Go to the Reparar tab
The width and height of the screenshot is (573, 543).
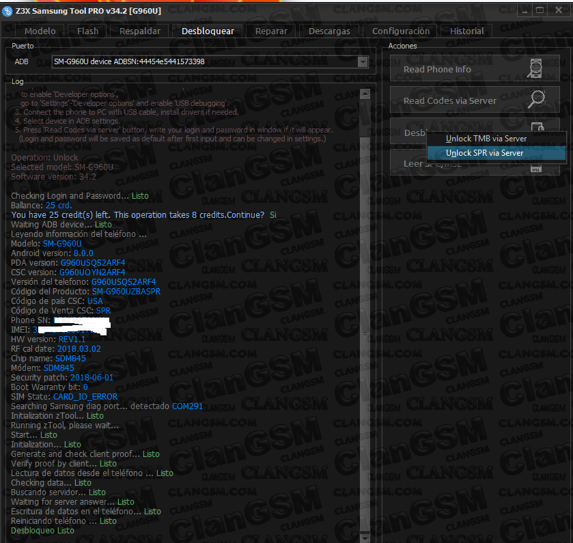(x=271, y=31)
